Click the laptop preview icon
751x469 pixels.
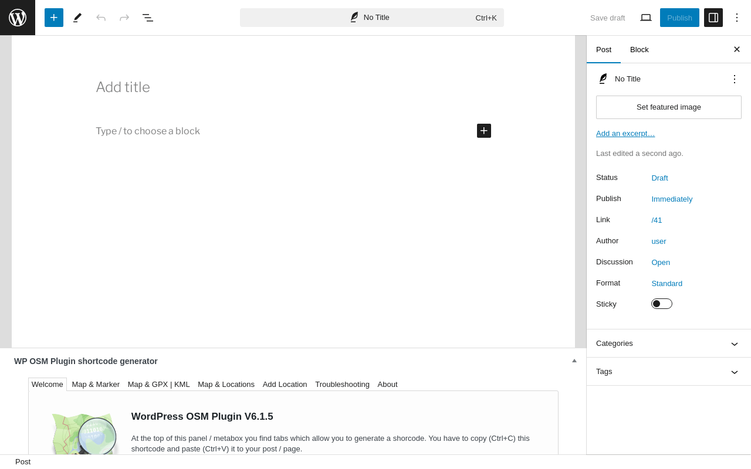(646, 18)
